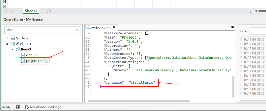Close the project.config editor tab
The height and width of the screenshot is (111, 266).
click(x=114, y=27)
